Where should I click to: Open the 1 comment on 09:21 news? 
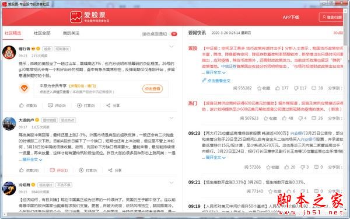[305, 192]
